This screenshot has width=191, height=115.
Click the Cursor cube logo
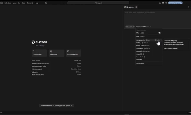[x=33, y=42]
